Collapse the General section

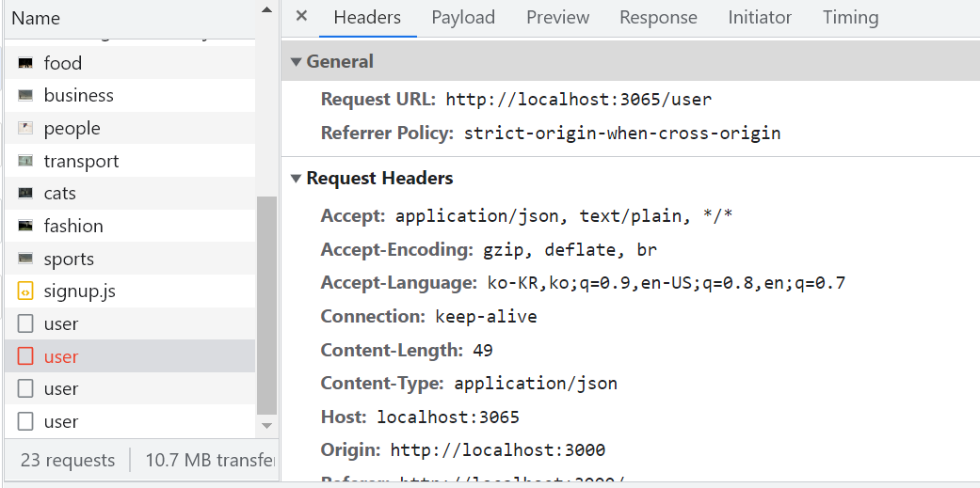click(x=297, y=62)
